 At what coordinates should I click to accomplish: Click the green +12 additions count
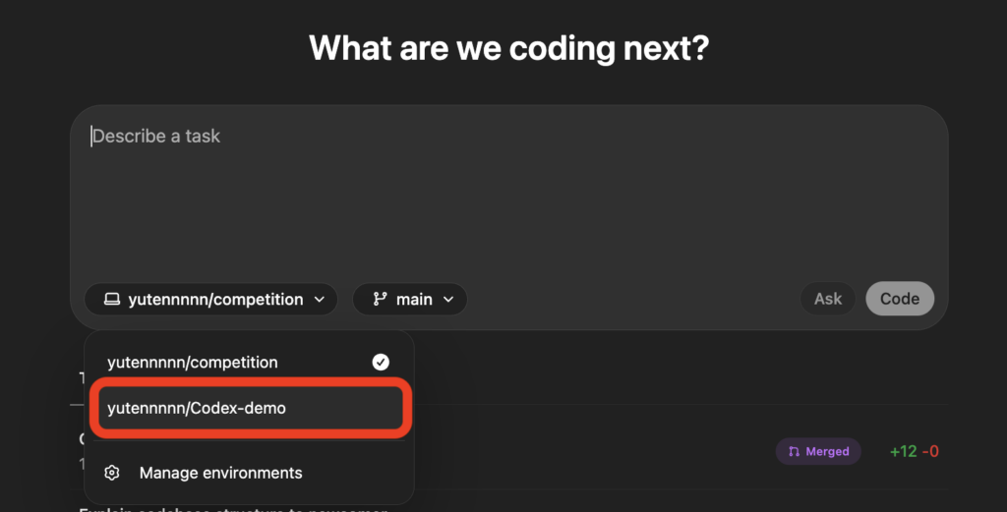tap(903, 452)
